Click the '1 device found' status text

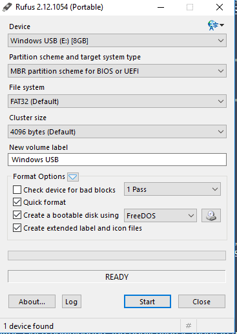pos(28,326)
